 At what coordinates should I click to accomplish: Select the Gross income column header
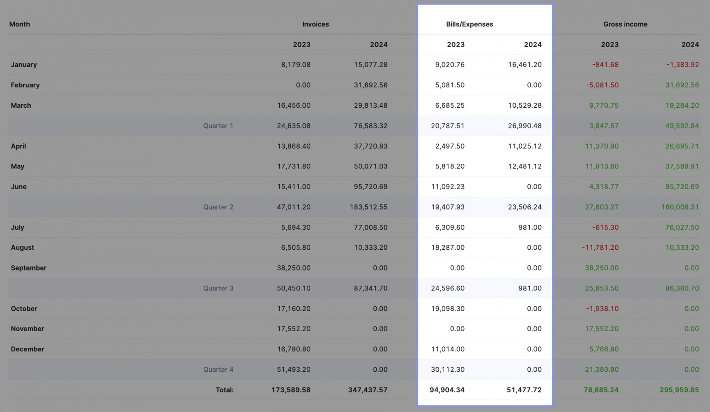tap(625, 24)
